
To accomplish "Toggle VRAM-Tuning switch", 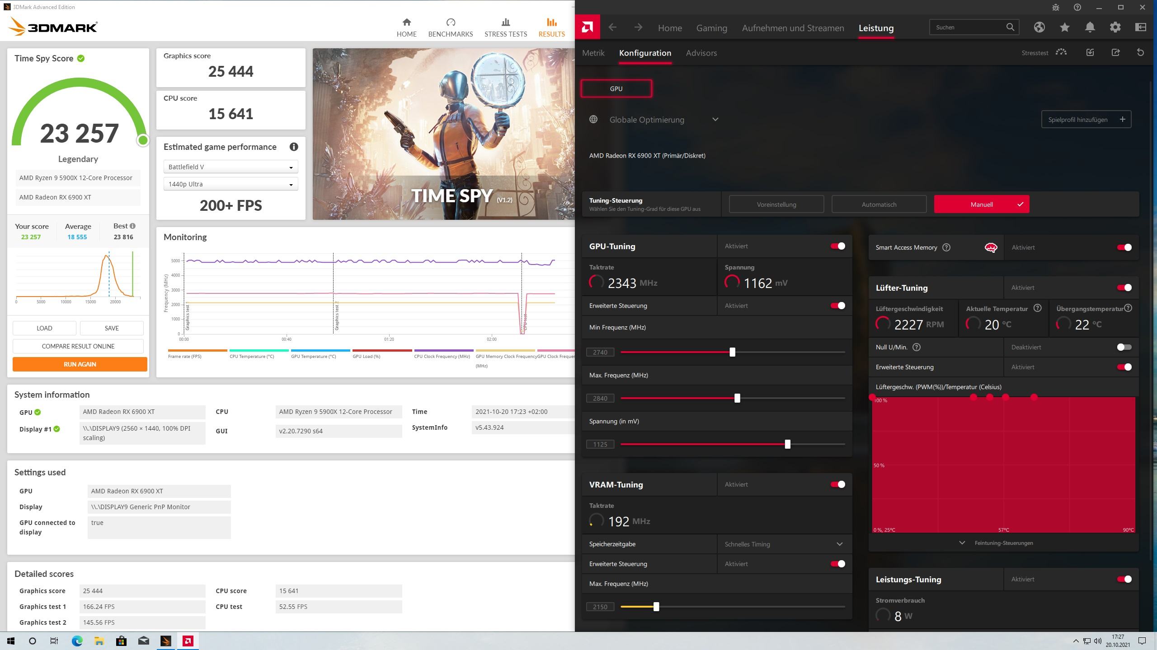I will (x=837, y=484).
